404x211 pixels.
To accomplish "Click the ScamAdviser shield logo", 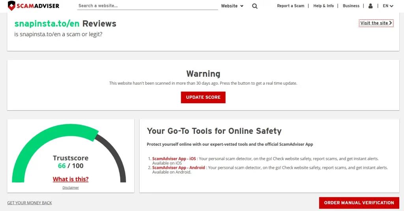I will [34, 6].
